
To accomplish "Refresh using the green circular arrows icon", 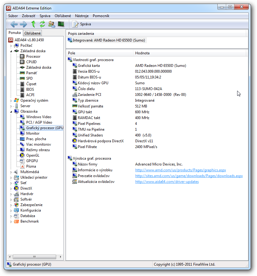I will coord(42,24).
